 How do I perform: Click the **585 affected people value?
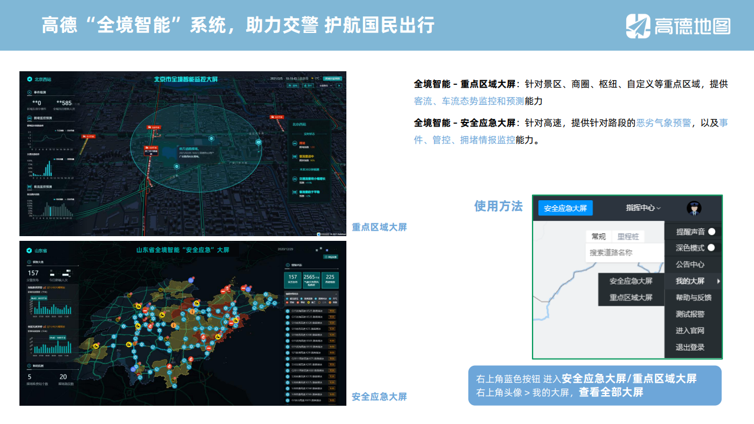[x=64, y=103]
